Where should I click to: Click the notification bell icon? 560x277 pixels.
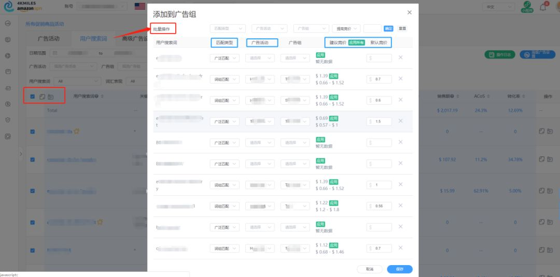click(x=543, y=7)
